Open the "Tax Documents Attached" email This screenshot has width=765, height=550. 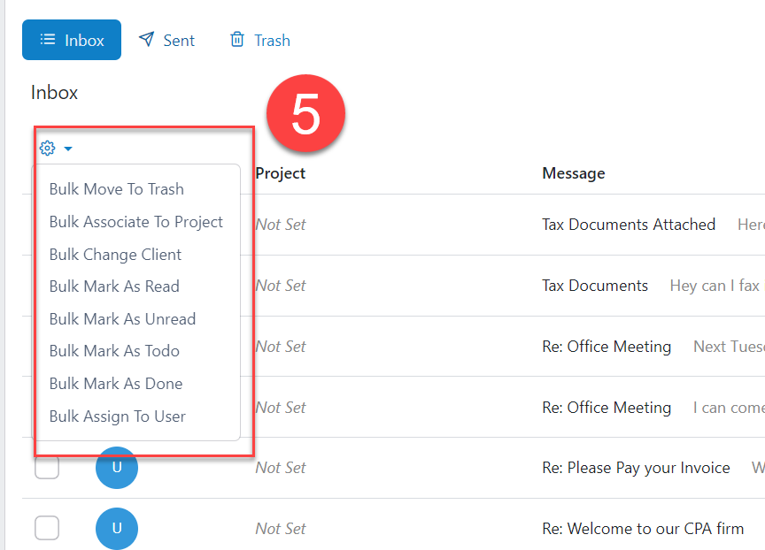(629, 225)
